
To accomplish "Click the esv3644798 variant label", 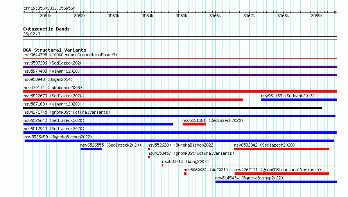I will pos(70,55).
